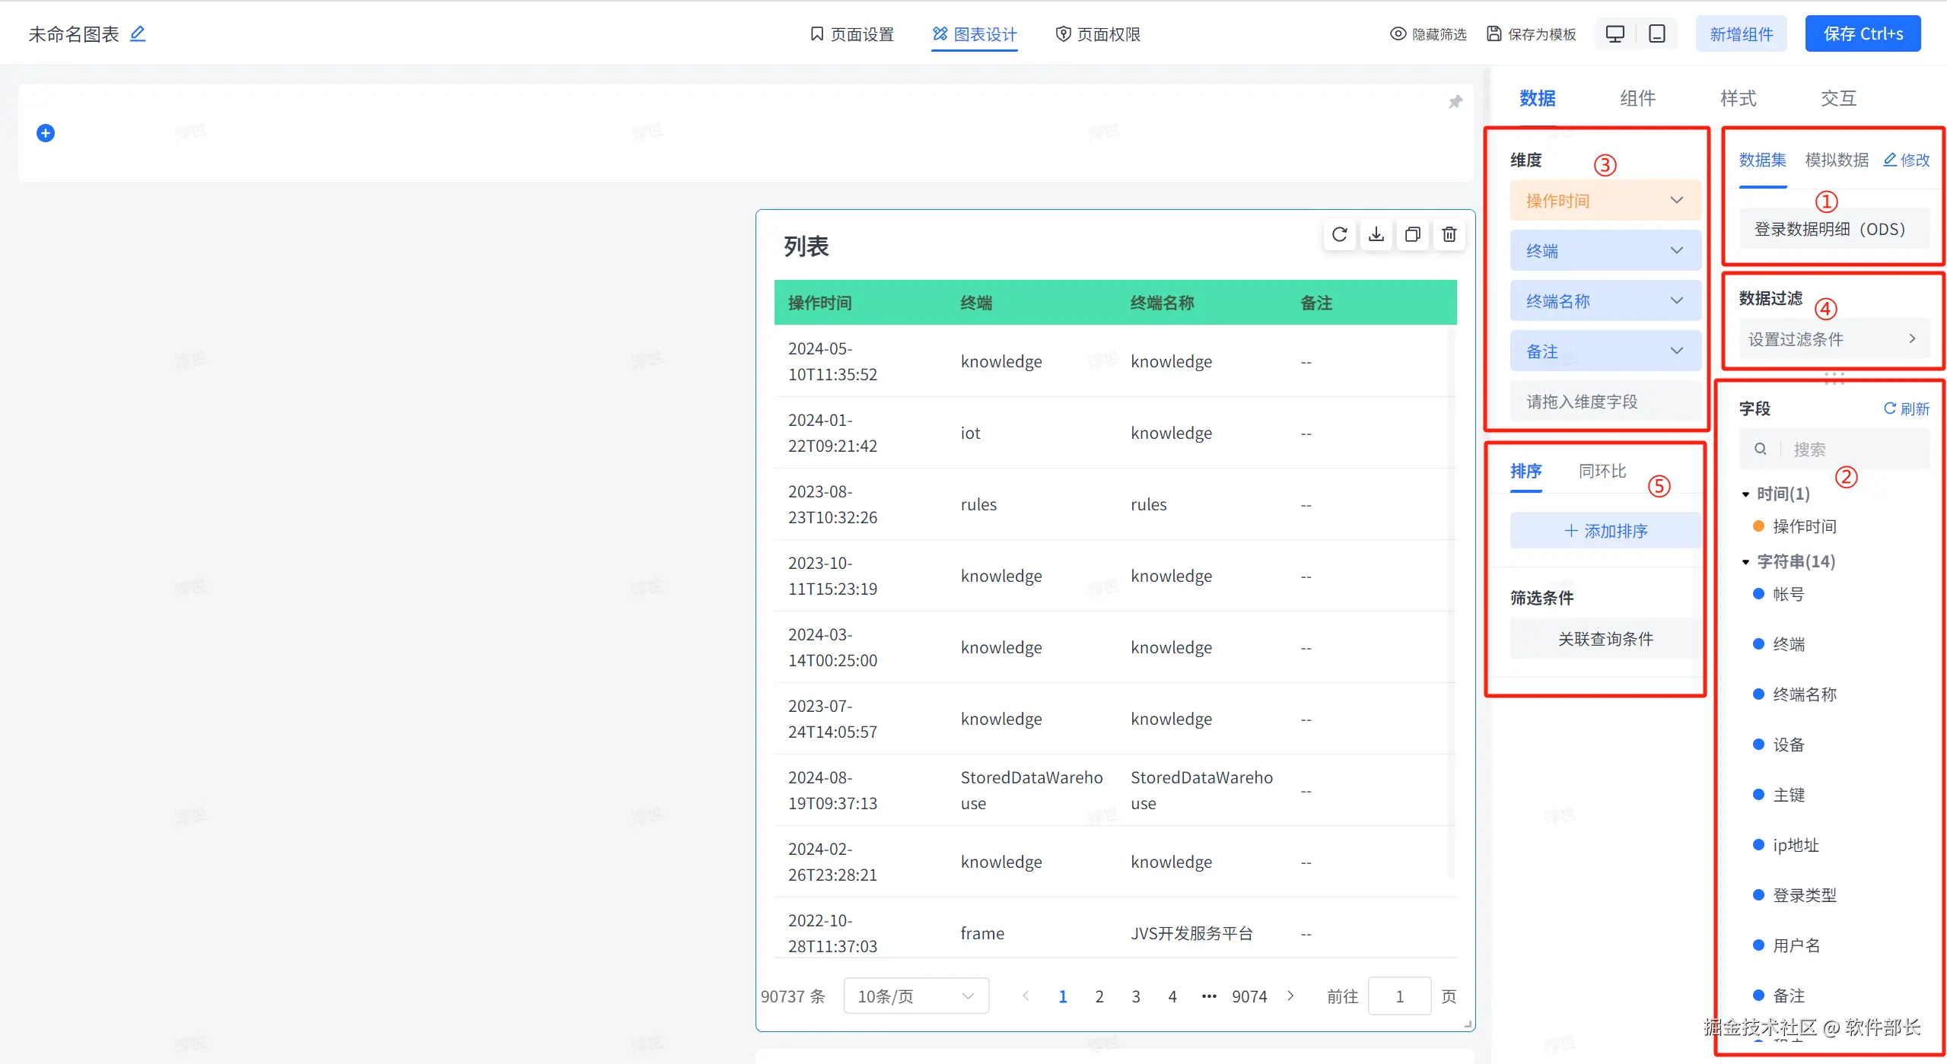Click the refresh icon on list widget
This screenshot has height=1064, width=1947.
(1339, 234)
